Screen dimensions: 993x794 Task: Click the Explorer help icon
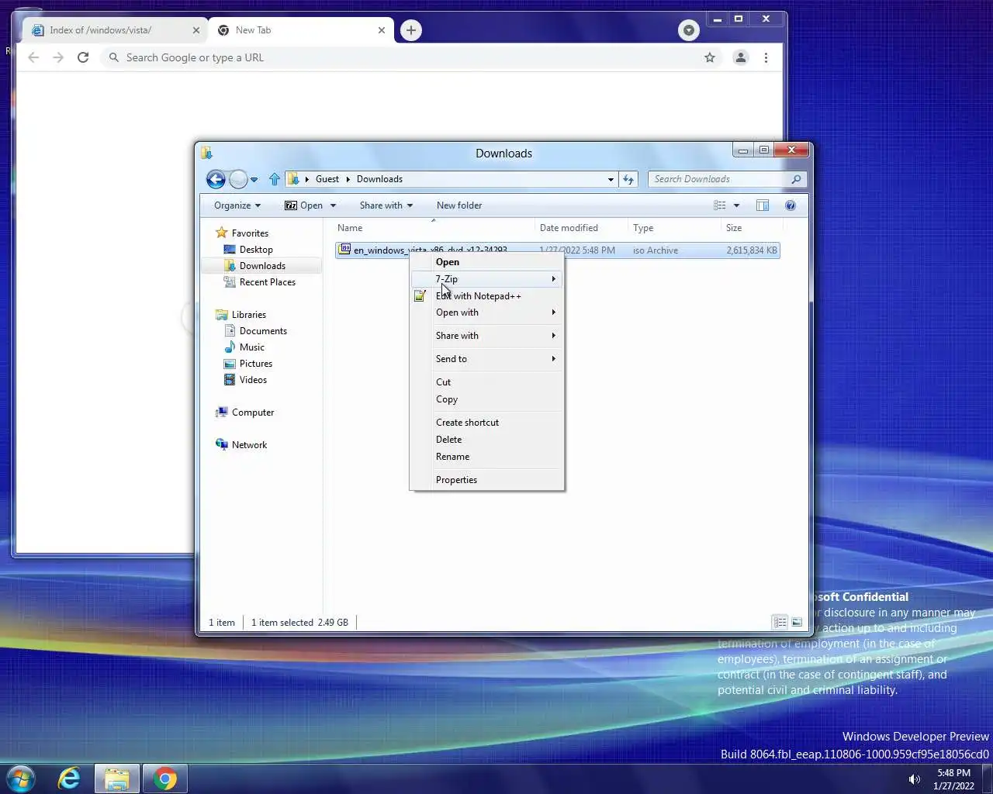point(791,205)
